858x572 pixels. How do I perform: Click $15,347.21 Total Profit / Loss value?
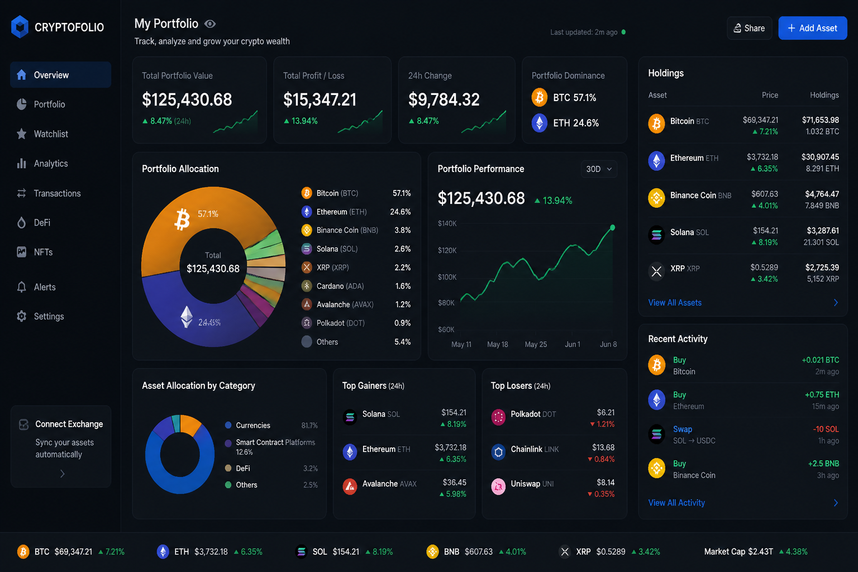click(x=320, y=100)
